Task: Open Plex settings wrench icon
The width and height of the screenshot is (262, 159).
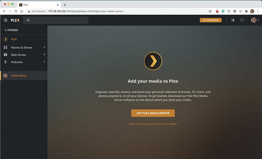Action: (233, 20)
